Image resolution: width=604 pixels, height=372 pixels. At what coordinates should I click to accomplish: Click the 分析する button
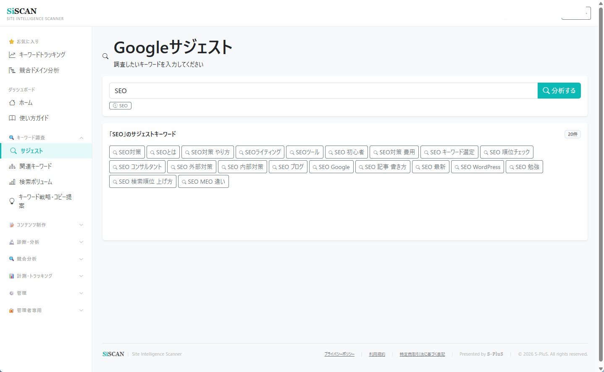tap(559, 91)
